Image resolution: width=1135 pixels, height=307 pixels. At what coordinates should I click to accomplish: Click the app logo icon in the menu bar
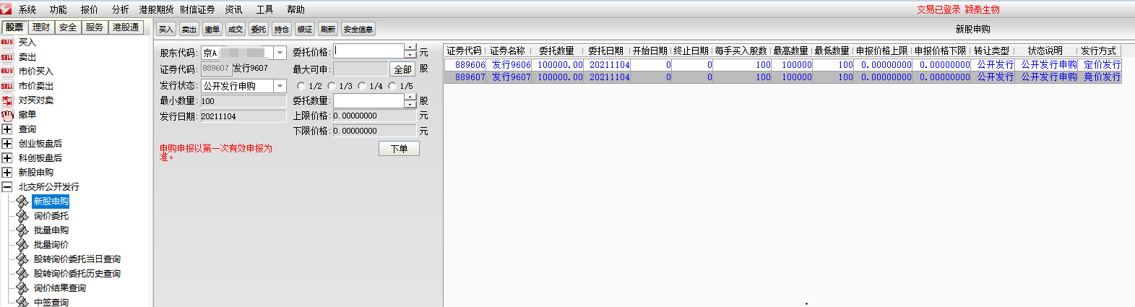coord(7,9)
